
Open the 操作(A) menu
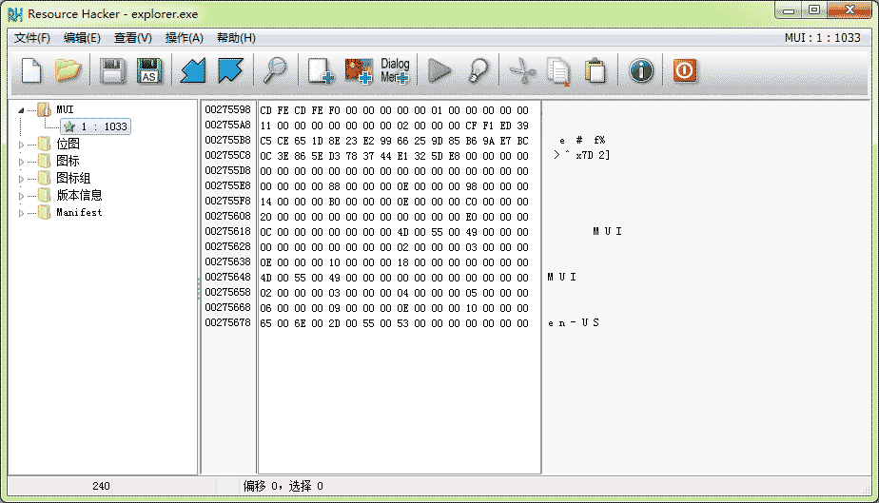(x=184, y=38)
